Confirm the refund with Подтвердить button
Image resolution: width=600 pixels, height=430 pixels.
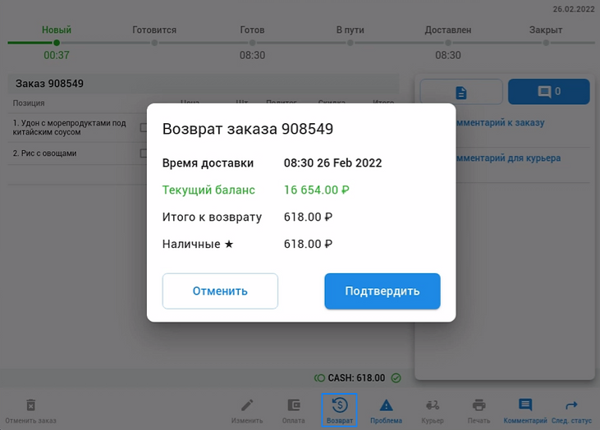(382, 291)
